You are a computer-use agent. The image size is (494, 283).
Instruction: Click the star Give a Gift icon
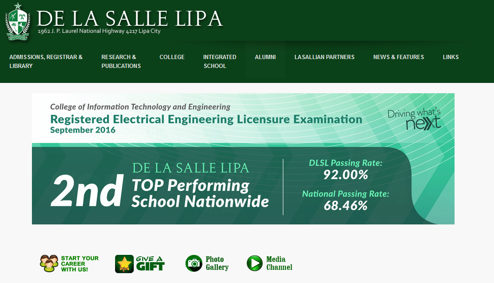tap(124, 264)
